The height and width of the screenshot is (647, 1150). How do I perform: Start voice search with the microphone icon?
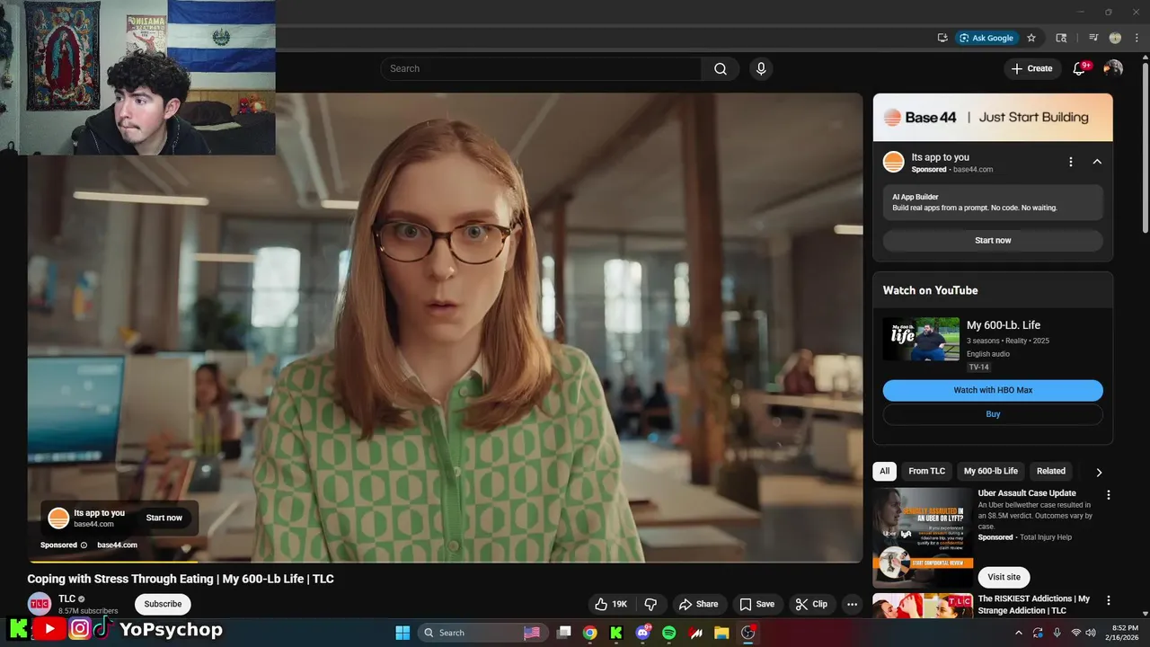[x=761, y=69]
